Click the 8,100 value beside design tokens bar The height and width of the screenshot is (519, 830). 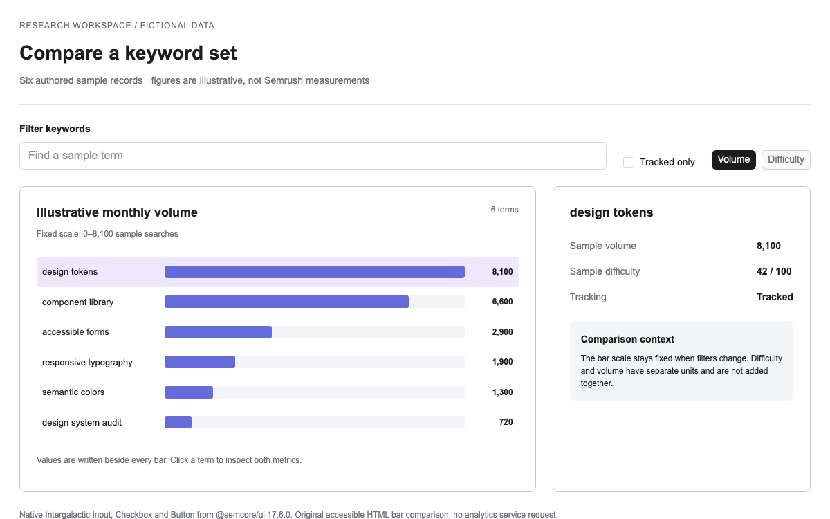coord(503,272)
